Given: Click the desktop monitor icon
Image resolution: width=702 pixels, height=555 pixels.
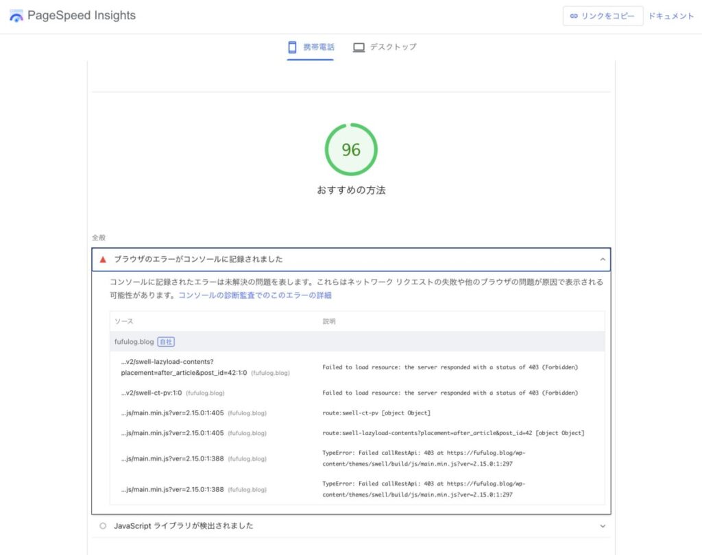Looking at the screenshot, I should click(x=358, y=47).
